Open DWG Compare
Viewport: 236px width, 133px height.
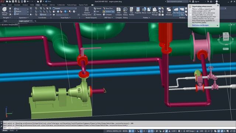pyautogui.click(x=119, y=11)
